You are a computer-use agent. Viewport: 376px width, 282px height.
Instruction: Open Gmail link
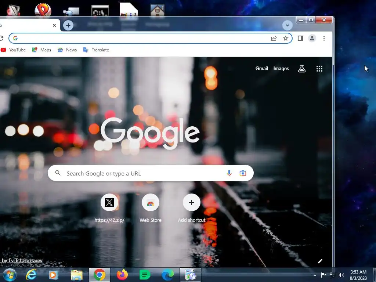(x=261, y=69)
